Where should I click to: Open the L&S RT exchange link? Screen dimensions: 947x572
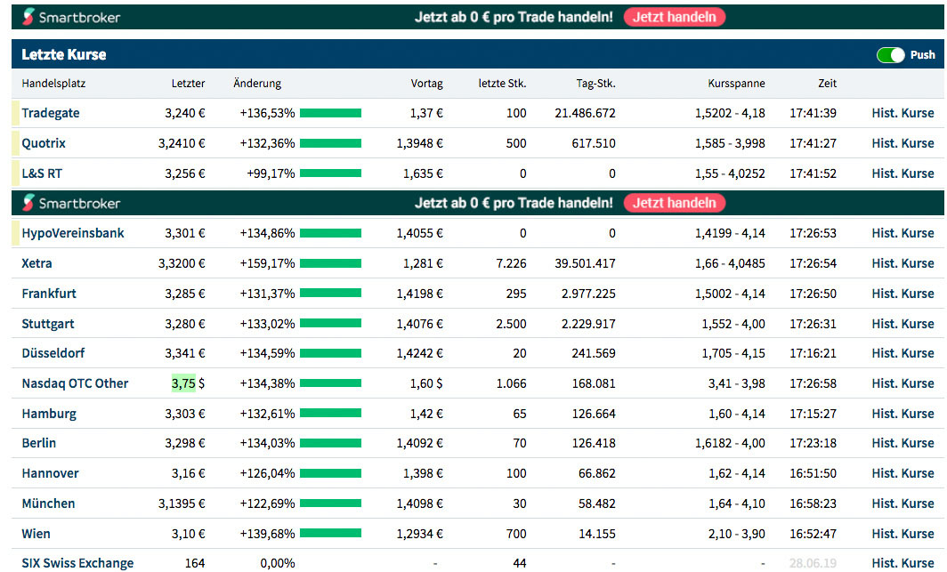tap(42, 173)
